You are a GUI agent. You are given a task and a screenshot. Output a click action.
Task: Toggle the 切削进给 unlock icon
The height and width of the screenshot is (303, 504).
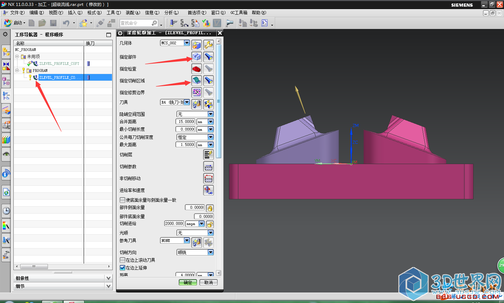tap(210, 224)
